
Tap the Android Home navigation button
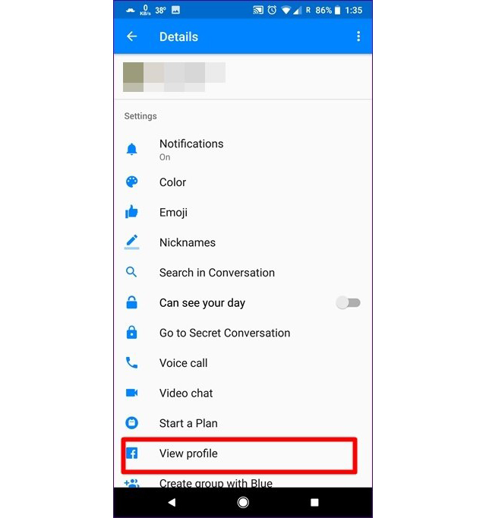243,503
